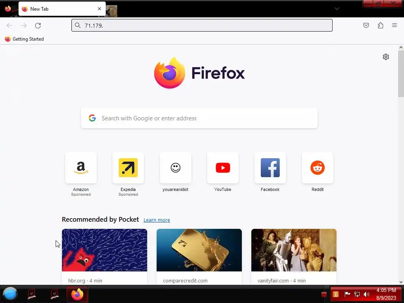Click the address bar containing 71.179.
Screen dimensions: 404x303
pos(202,25)
